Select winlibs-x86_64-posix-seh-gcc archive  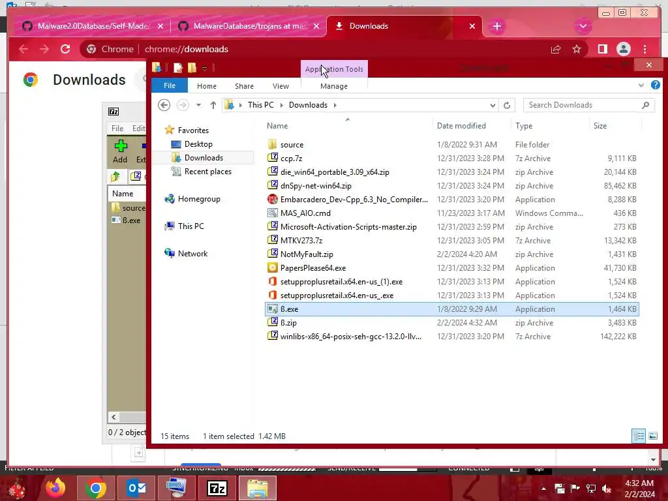[x=350, y=336]
